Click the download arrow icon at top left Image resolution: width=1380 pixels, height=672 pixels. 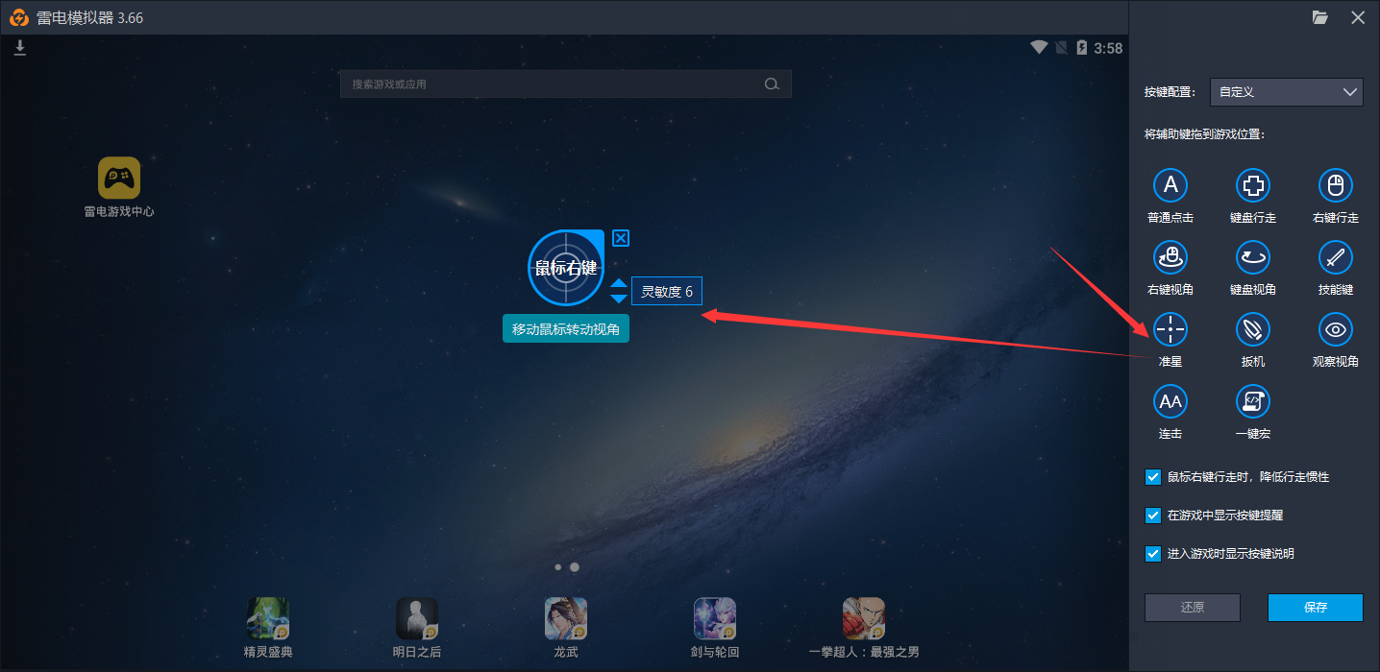point(20,48)
